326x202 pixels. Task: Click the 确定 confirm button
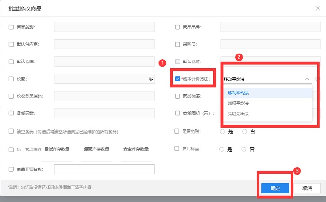click(275, 189)
